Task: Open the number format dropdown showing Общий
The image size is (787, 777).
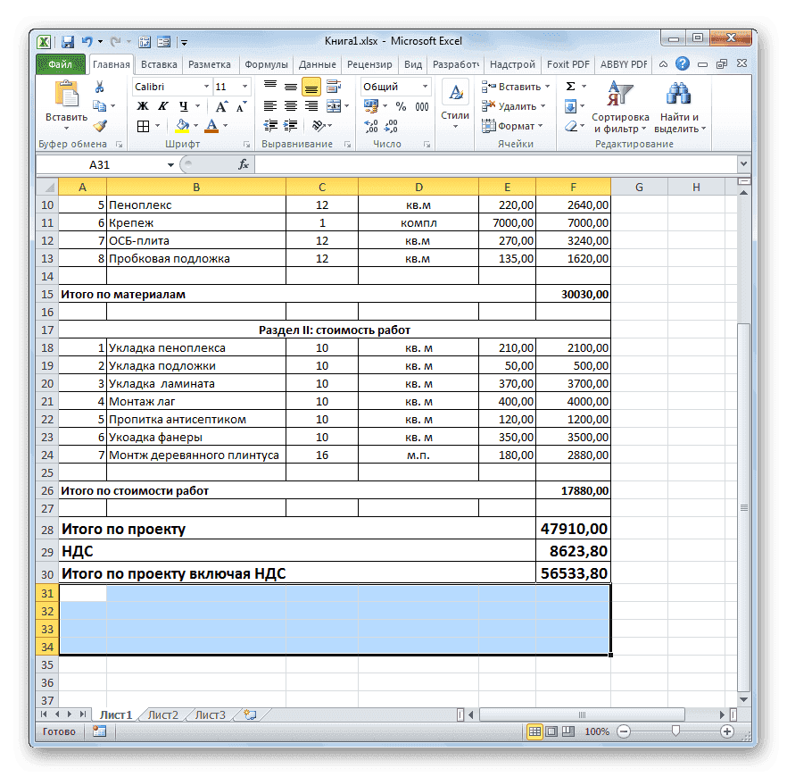Action: point(393,86)
